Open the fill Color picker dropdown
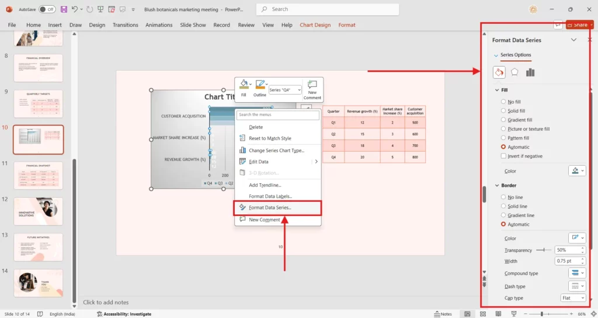The height and width of the screenshot is (318, 598). (577, 171)
